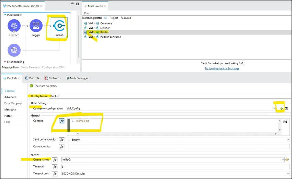Add new connector configuration with green plus
This screenshot has height=179, width=292.
pos(281,108)
